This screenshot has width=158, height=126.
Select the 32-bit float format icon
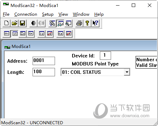(41, 34)
